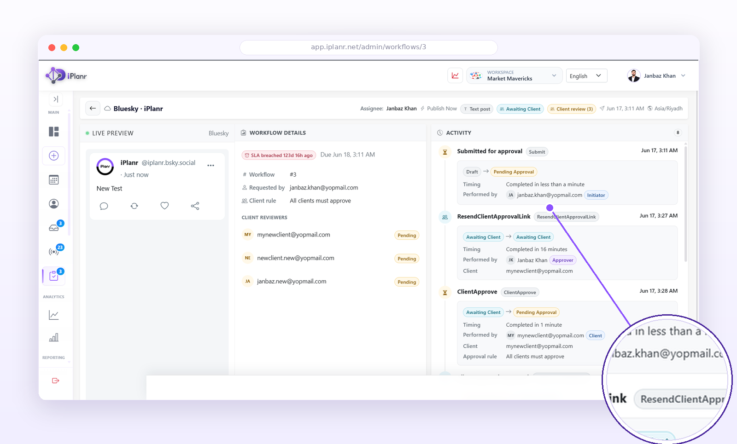Click the ClientApprove activity title

(477, 292)
